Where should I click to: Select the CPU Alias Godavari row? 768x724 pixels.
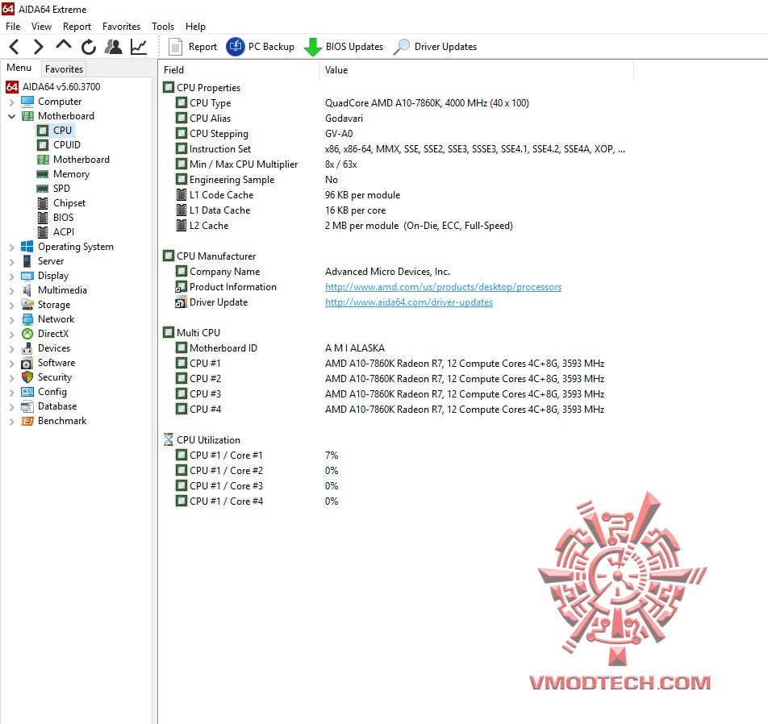tap(269, 119)
